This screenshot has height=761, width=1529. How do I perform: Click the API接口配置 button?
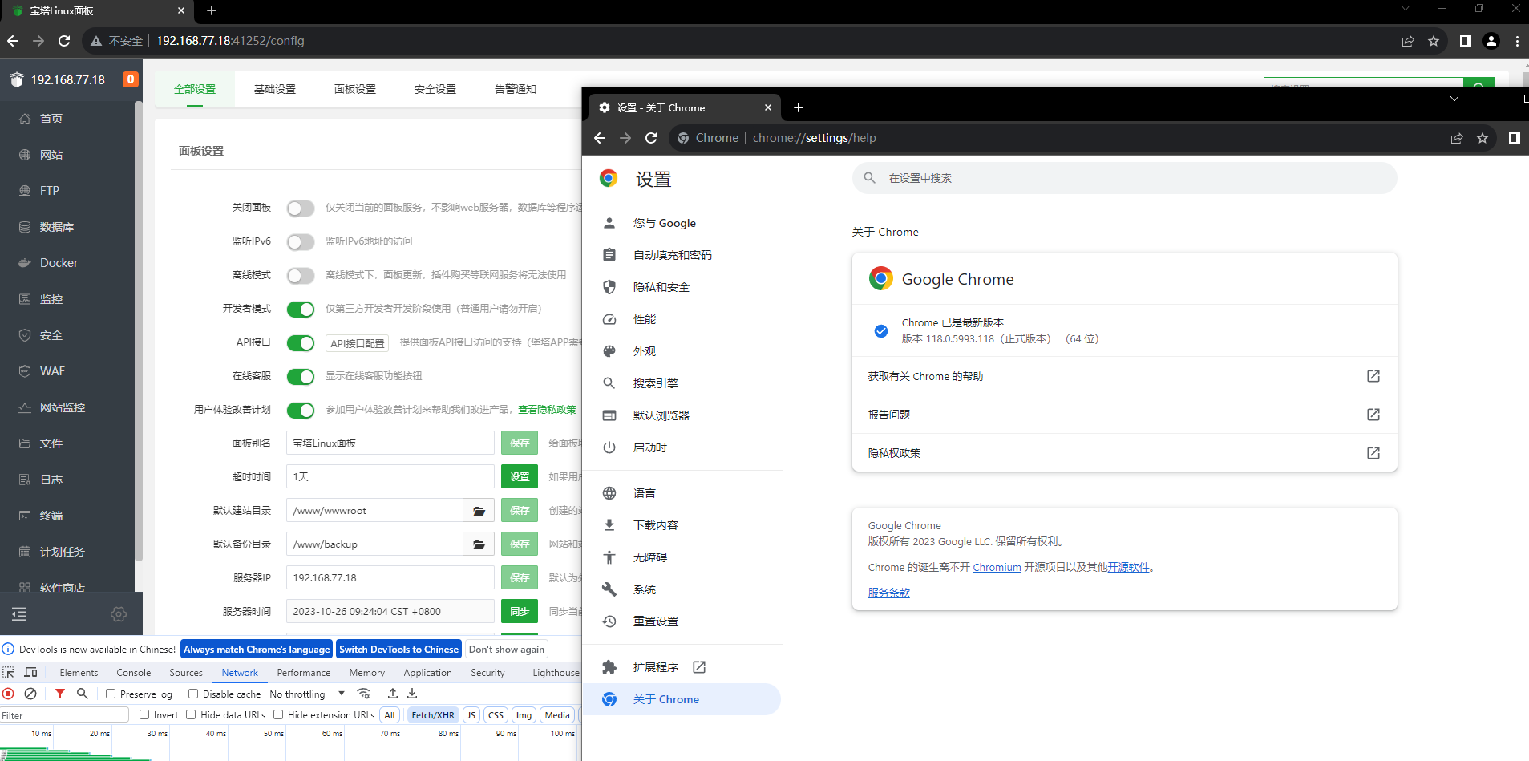tap(358, 343)
